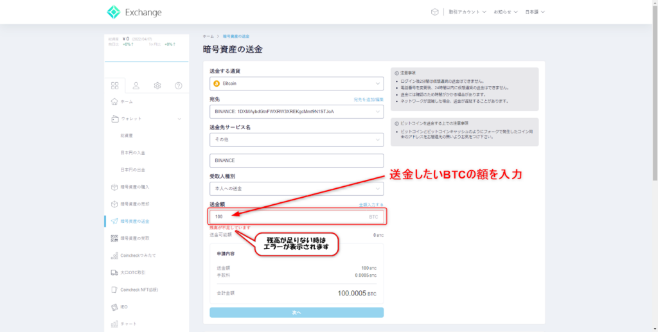Switch to the gear settings sidebar tab
658x332 pixels.
pos(157,85)
